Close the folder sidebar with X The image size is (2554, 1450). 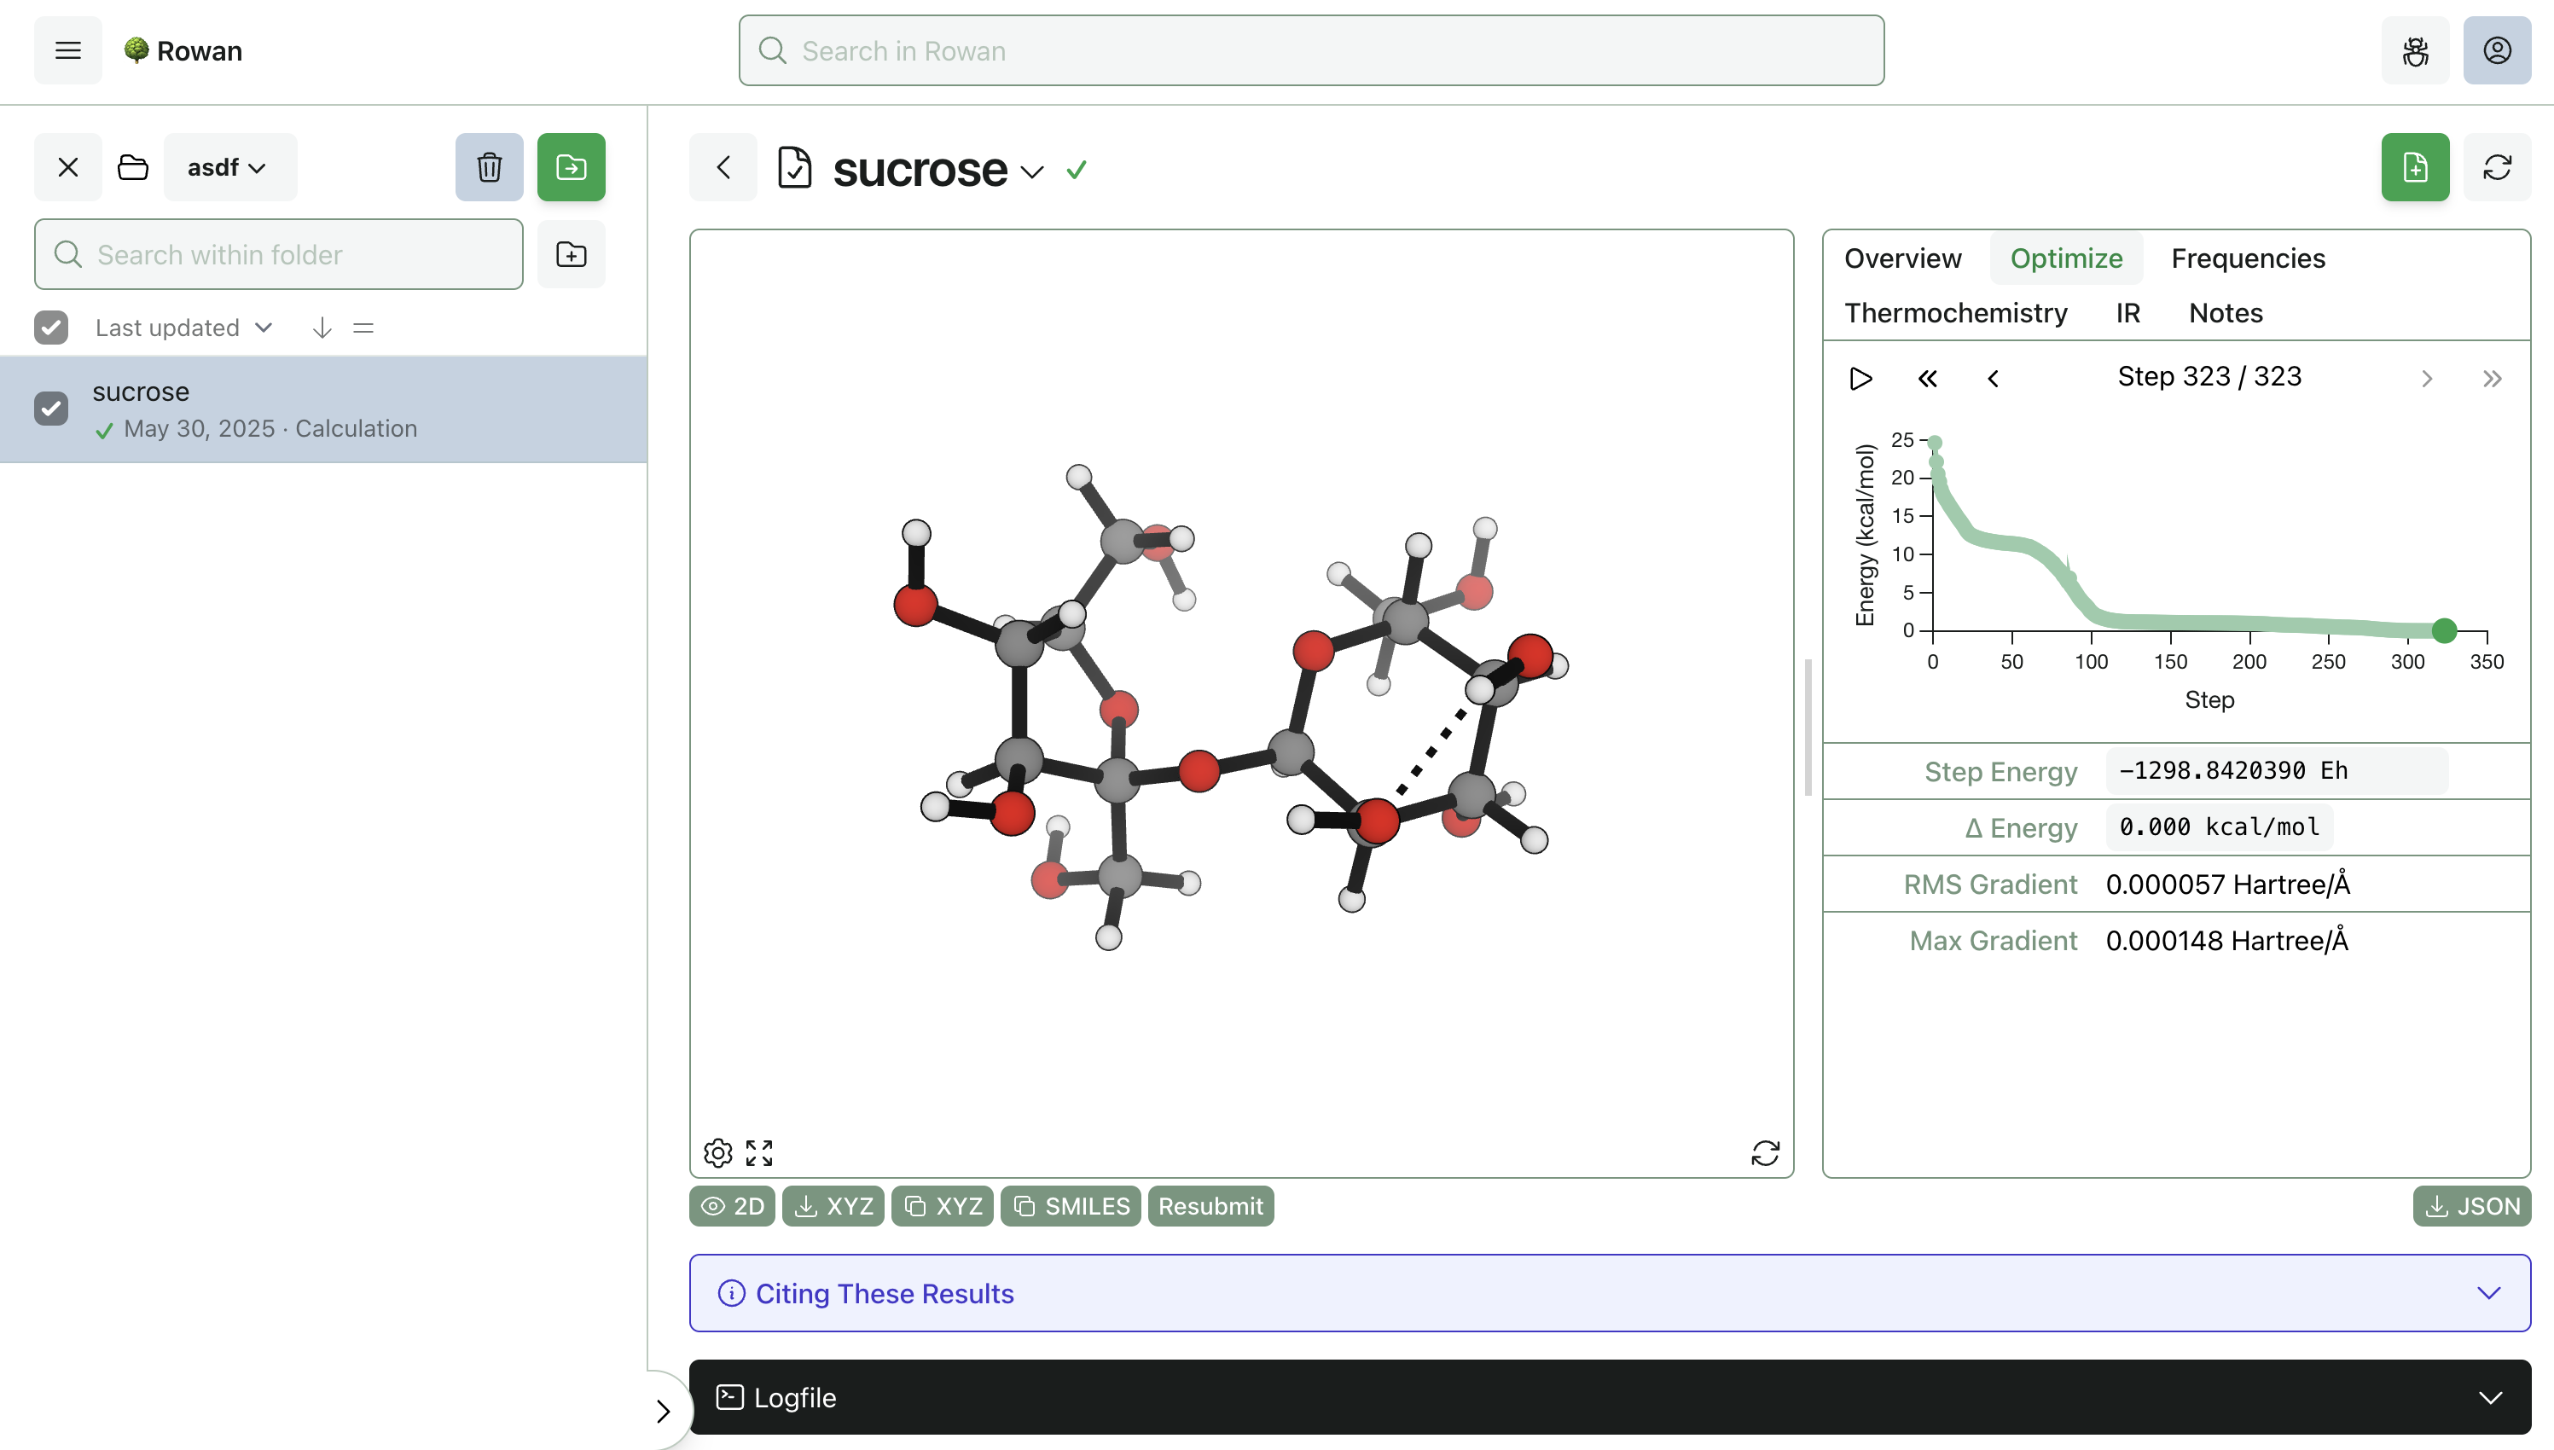67,167
